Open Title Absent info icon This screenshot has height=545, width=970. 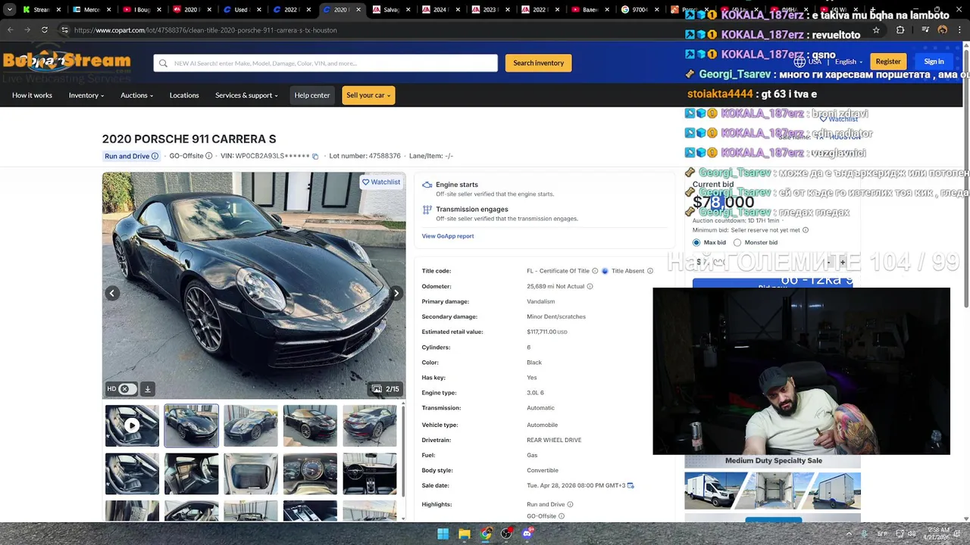point(650,271)
